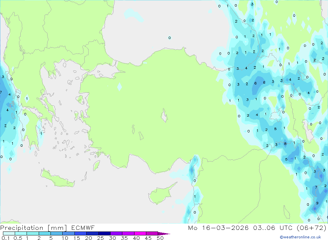The height and width of the screenshot is (240, 328).
Task: Click the 15–20 mm legend swatch
Action: tap(81, 233)
